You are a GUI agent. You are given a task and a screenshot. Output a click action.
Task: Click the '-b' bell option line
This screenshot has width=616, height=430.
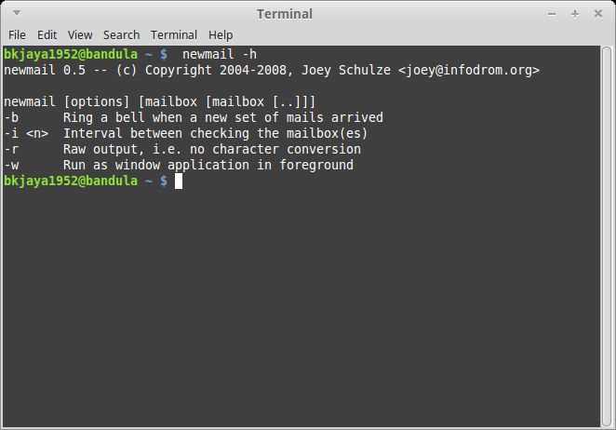(194, 117)
